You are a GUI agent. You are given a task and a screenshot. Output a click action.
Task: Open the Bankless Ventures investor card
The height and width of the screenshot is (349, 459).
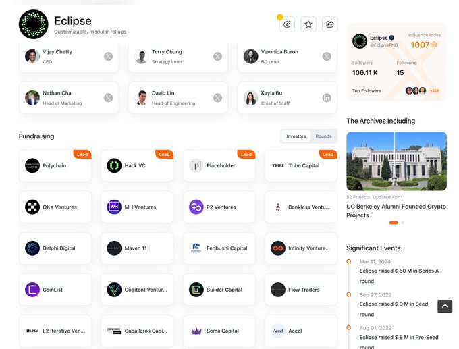tap(301, 207)
